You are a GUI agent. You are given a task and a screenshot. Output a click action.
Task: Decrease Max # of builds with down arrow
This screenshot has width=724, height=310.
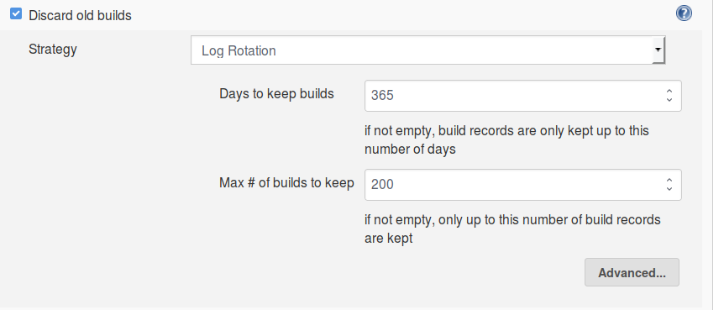pos(669,189)
